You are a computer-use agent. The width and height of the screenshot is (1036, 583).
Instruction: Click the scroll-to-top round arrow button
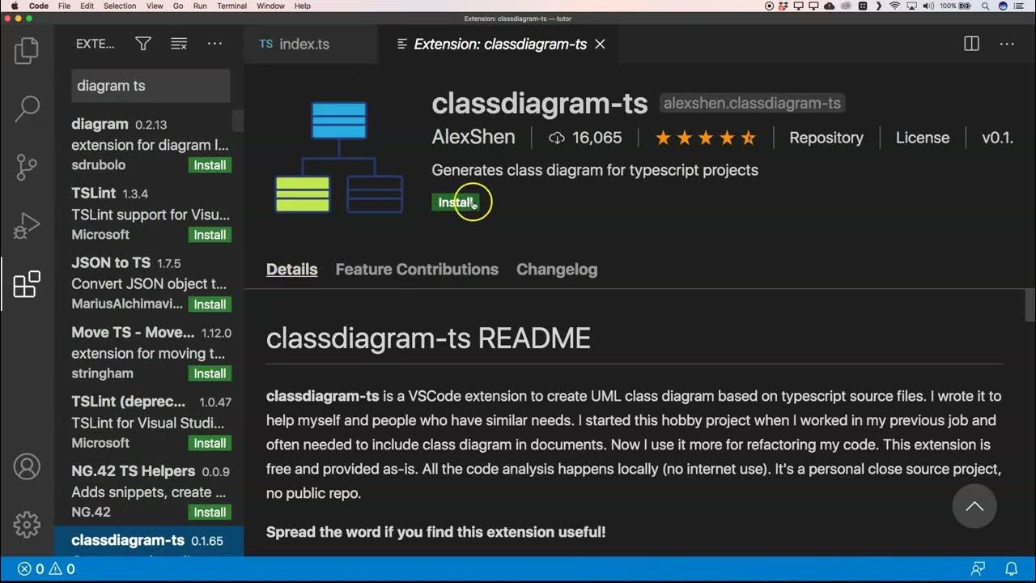pos(974,506)
